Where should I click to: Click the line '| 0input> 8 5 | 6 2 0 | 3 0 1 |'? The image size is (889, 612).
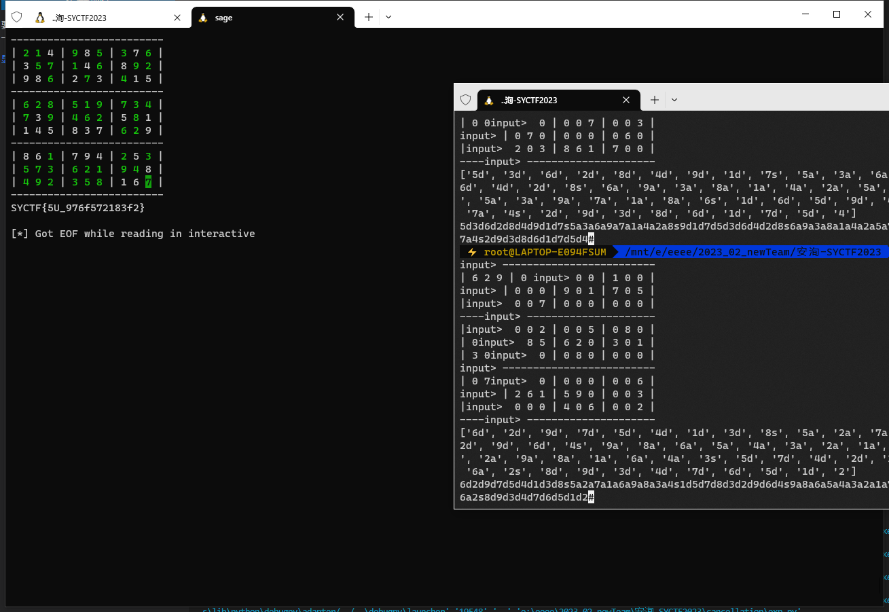click(558, 342)
